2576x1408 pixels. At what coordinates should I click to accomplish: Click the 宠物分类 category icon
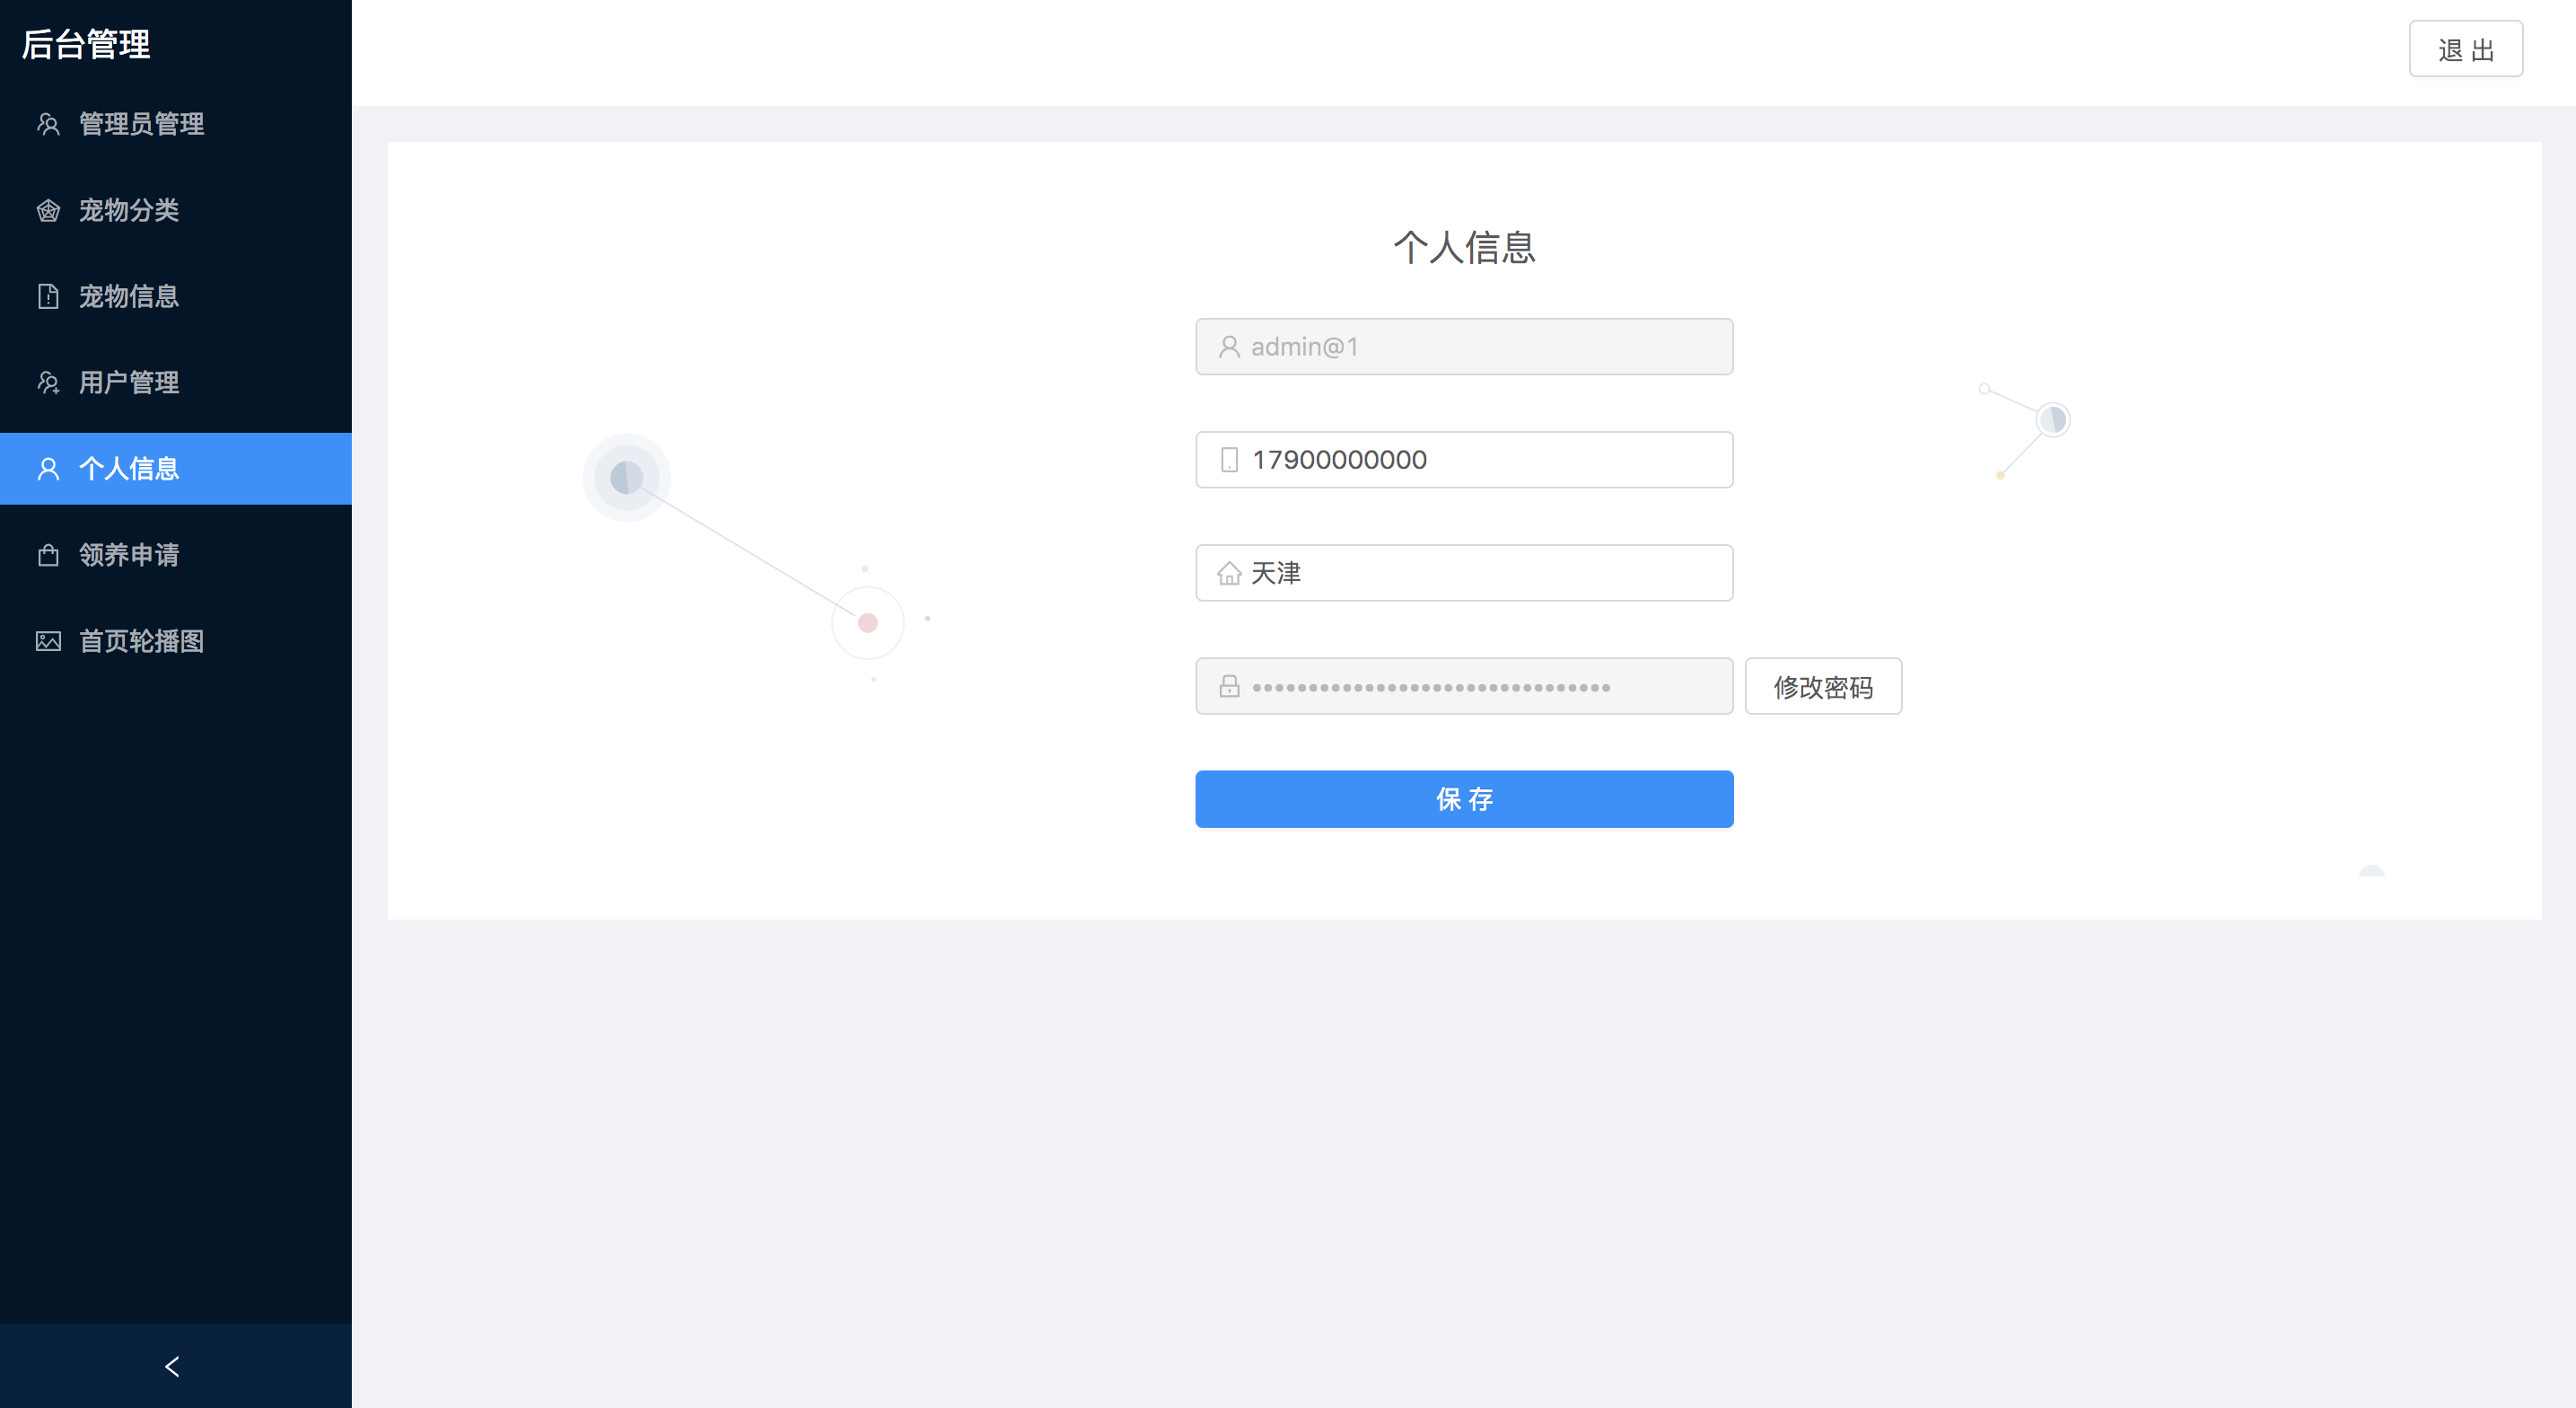(48, 210)
